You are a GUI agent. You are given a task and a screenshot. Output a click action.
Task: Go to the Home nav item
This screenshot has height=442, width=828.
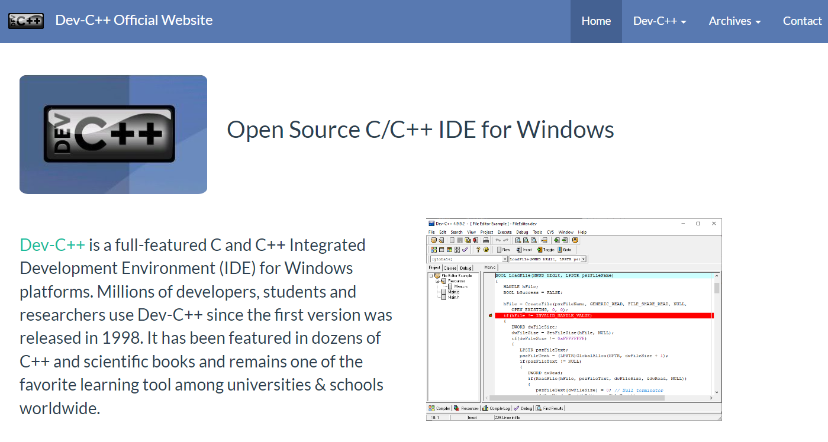pyautogui.click(x=596, y=21)
